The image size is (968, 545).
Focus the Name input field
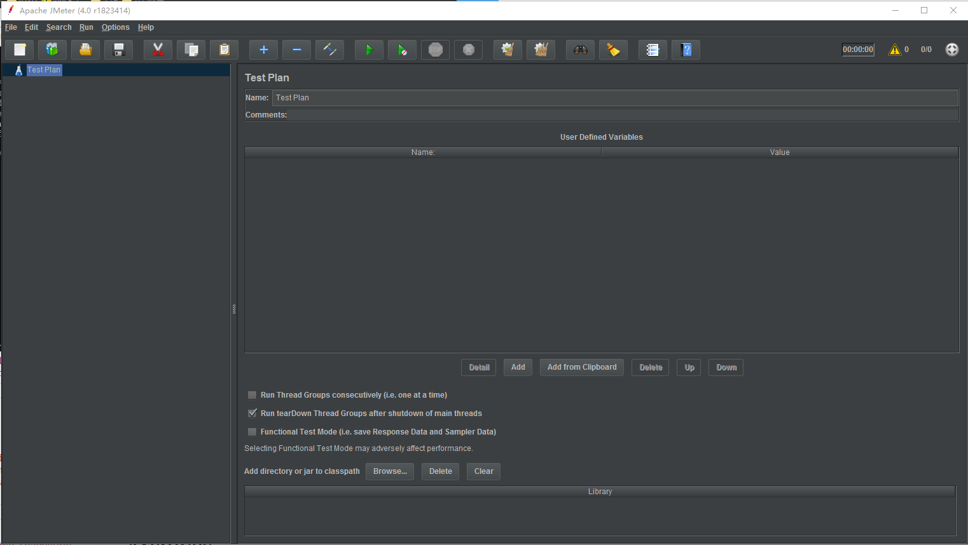pyautogui.click(x=615, y=98)
